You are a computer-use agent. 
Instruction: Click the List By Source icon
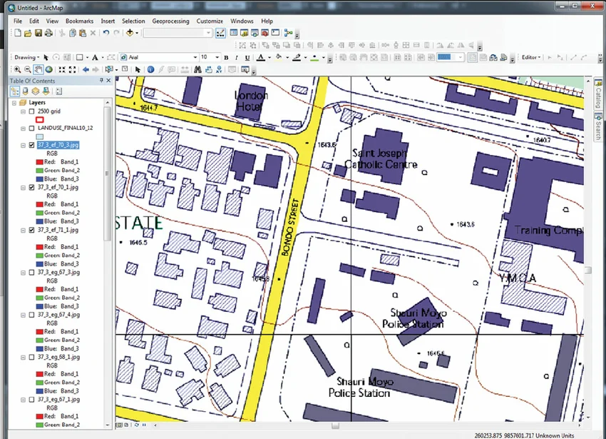pyautogui.click(x=26, y=91)
